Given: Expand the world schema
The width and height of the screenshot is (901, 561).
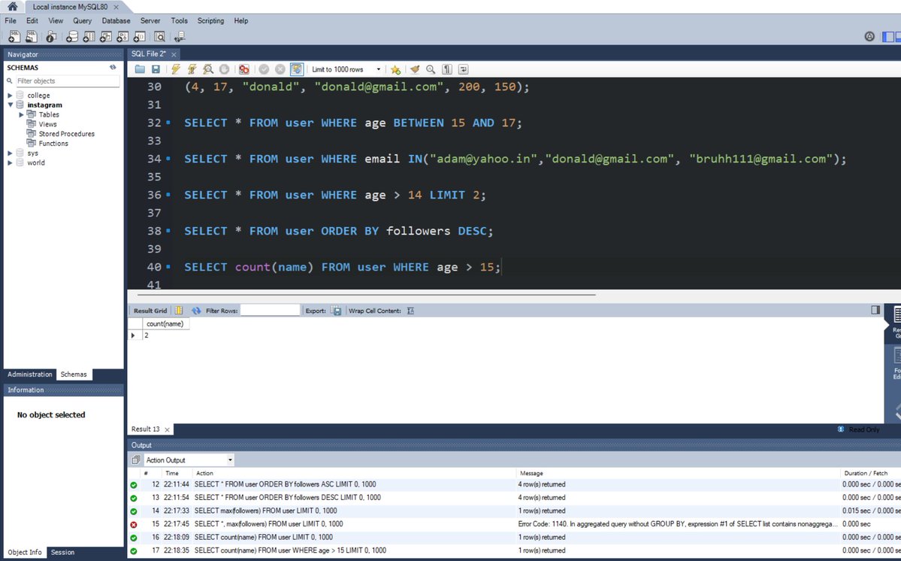Looking at the screenshot, I should pos(10,163).
